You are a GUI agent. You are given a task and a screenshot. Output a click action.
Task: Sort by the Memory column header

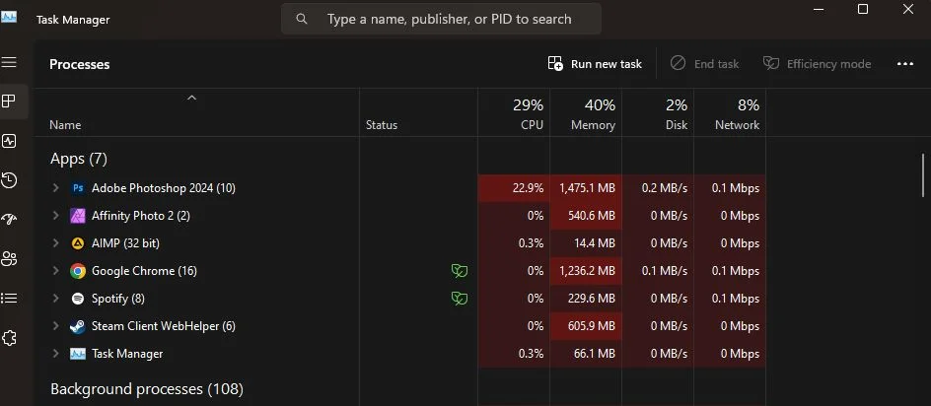point(586,114)
